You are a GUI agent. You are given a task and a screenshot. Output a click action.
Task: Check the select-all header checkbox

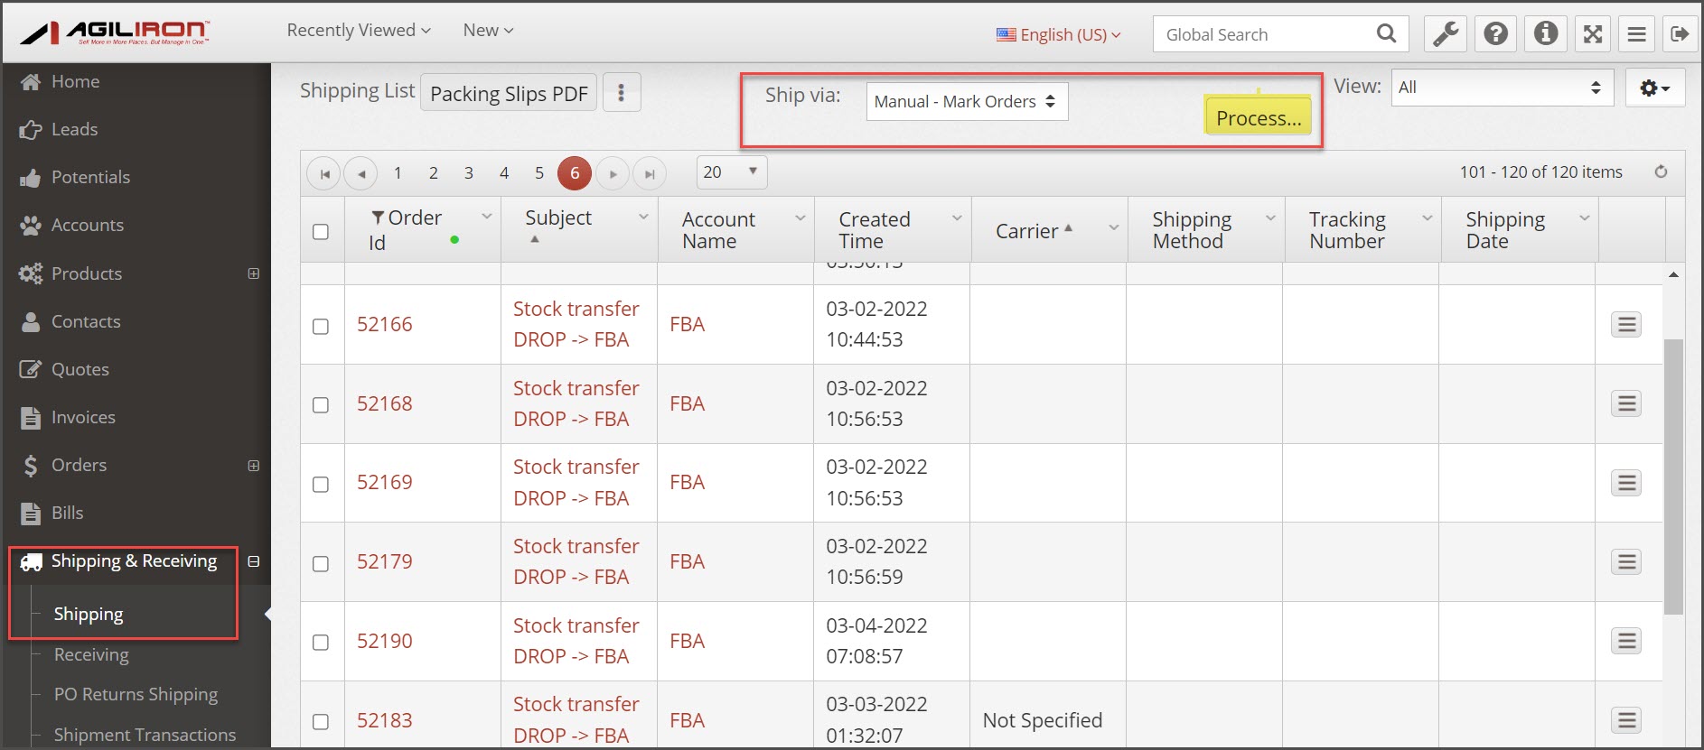coord(321,232)
